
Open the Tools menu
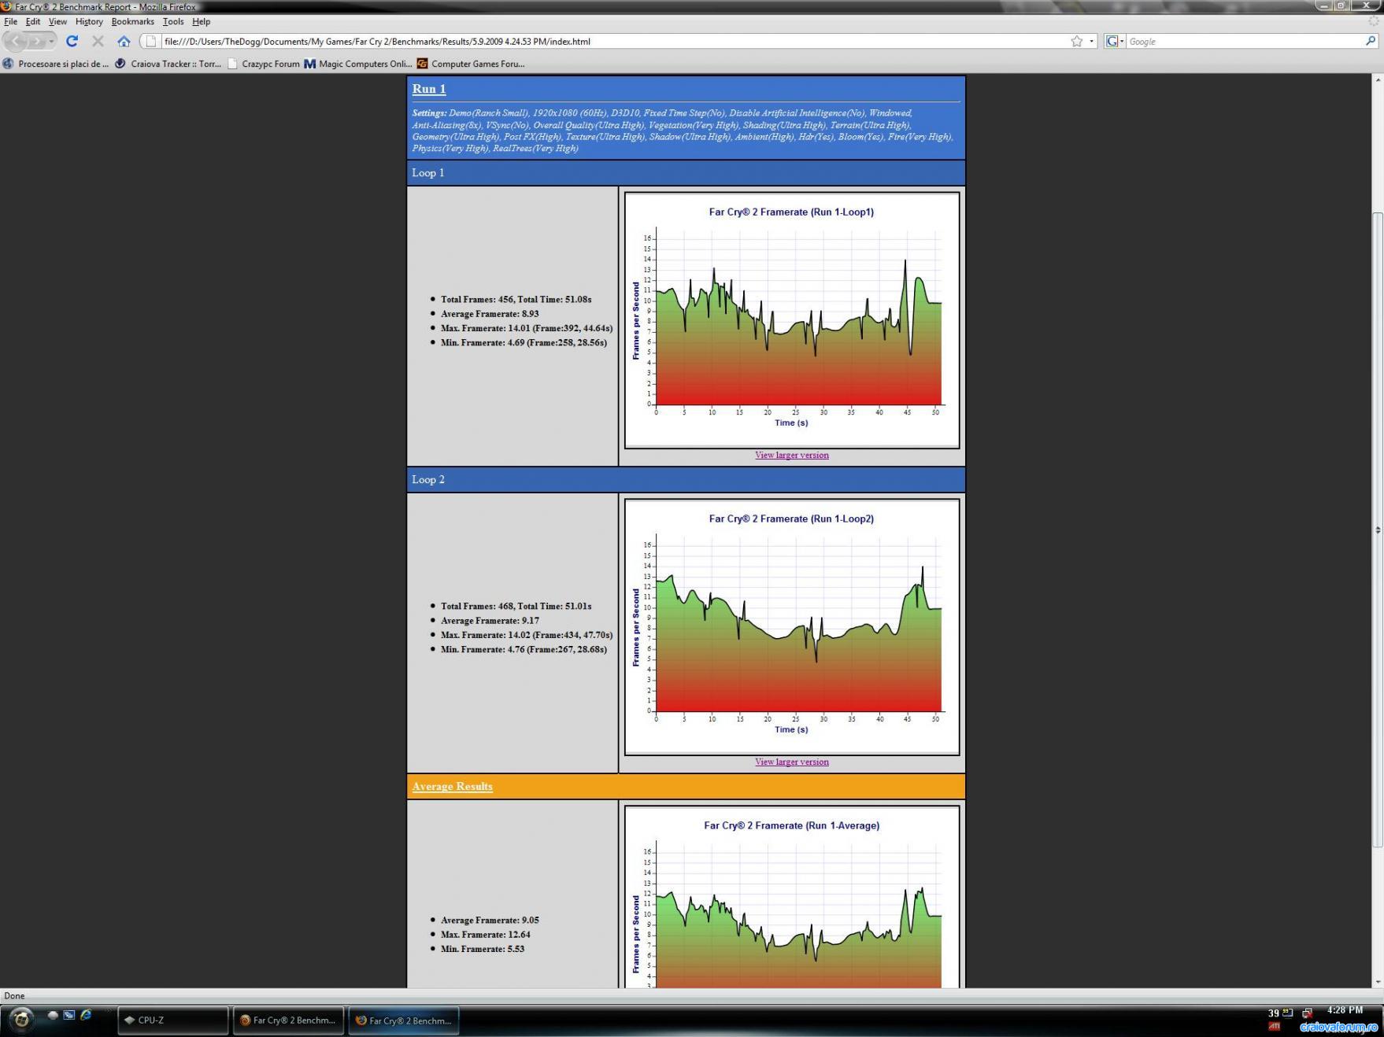173,21
